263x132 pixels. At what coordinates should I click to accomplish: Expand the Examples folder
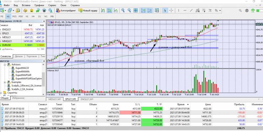point(5,82)
